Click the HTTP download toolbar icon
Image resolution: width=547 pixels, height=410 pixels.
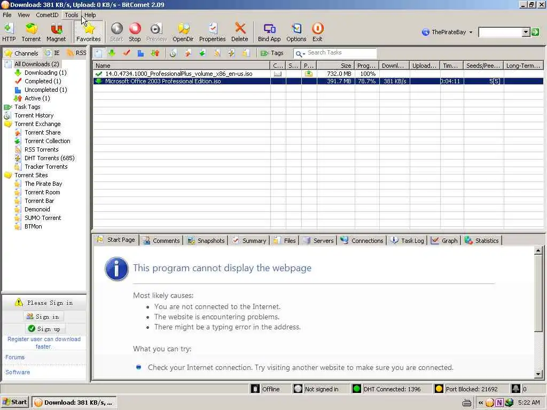coord(9,32)
